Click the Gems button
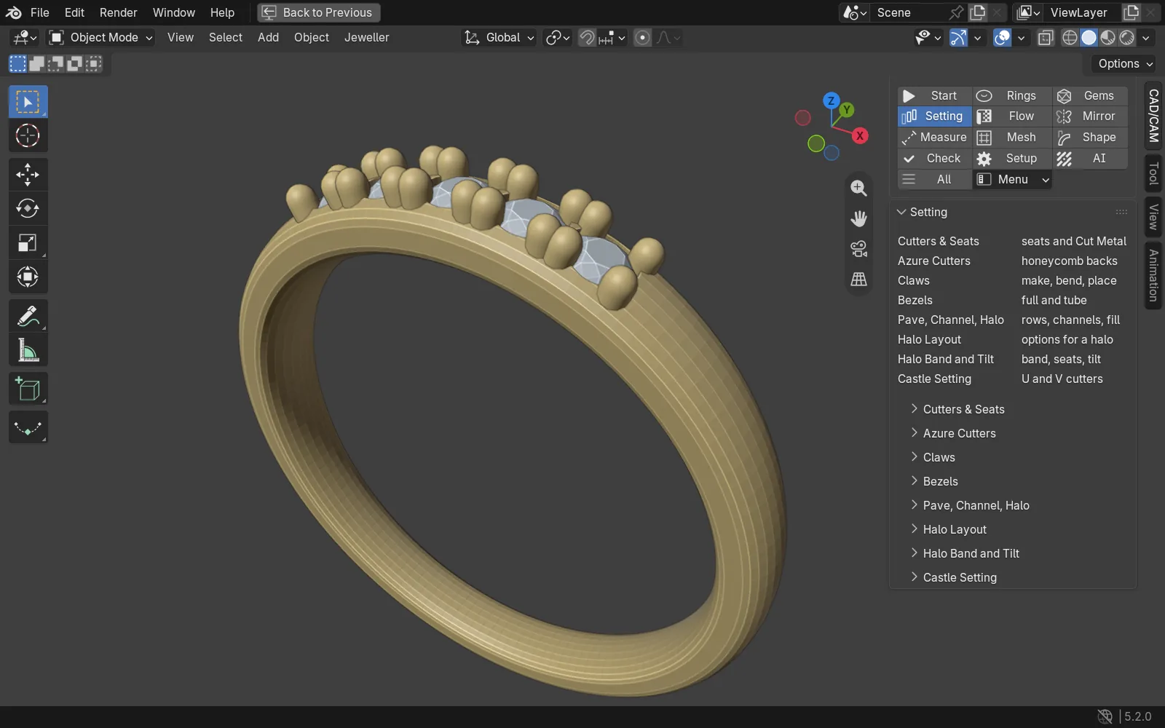 (1090, 95)
